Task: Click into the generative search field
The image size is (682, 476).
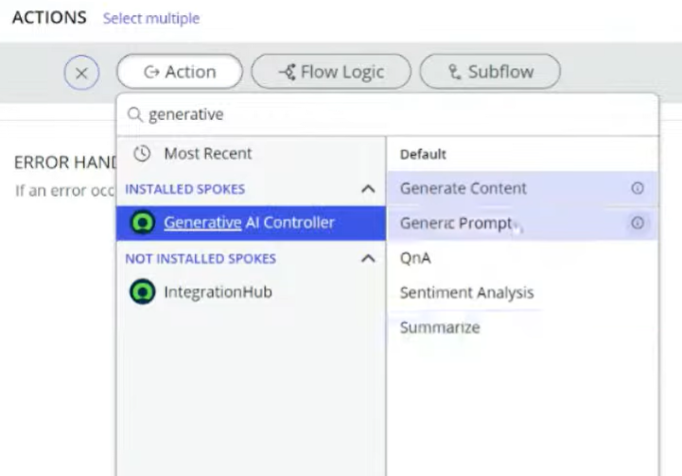Action: [x=388, y=114]
